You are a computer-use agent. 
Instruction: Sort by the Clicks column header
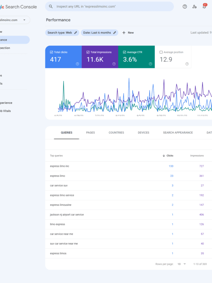coord(168,156)
